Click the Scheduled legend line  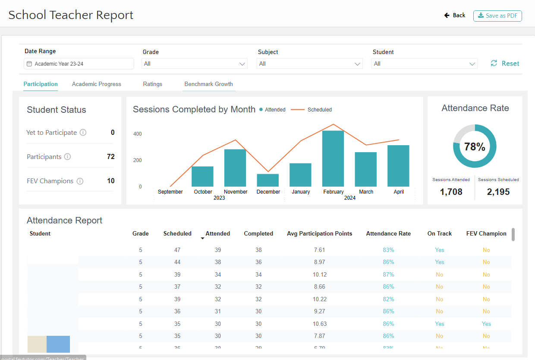[298, 110]
